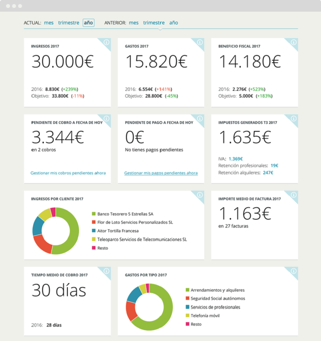Click info icon on Tiempo Medio de Cobro
The height and width of the screenshot is (341, 321).
tap(106, 271)
